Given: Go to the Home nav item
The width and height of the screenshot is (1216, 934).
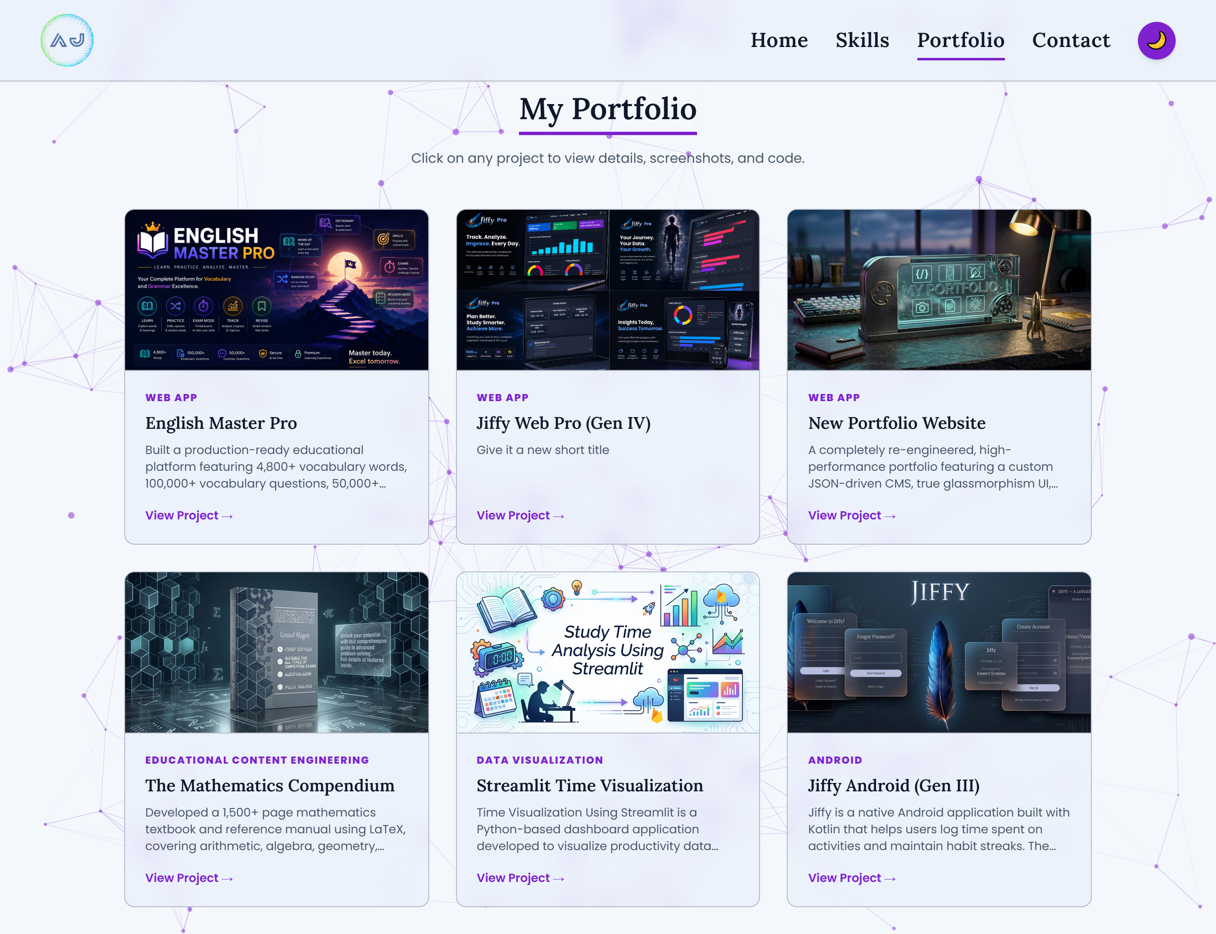Looking at the screenshot, I should click(x=779, y=40).
